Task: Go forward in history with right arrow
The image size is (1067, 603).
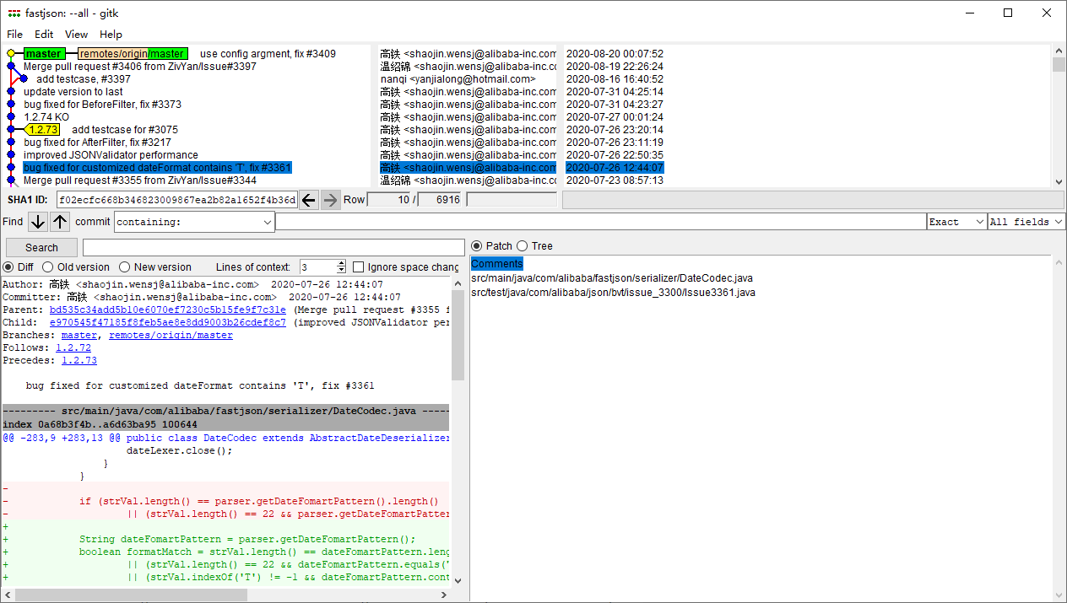Action: 330,200
